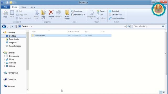Select Desktop in Favorites

[14, 36]
